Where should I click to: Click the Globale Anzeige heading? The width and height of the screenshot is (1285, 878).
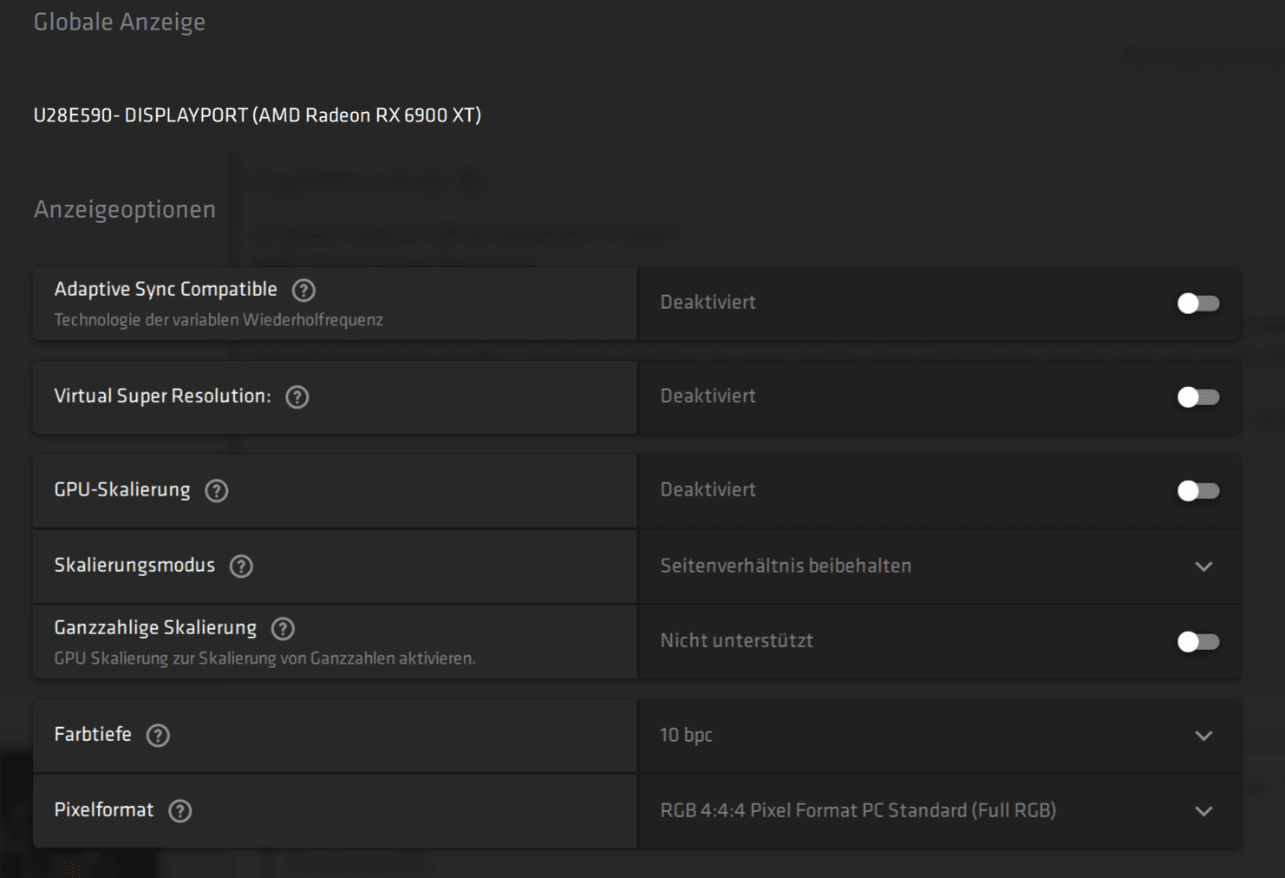[x=120, y=23]
